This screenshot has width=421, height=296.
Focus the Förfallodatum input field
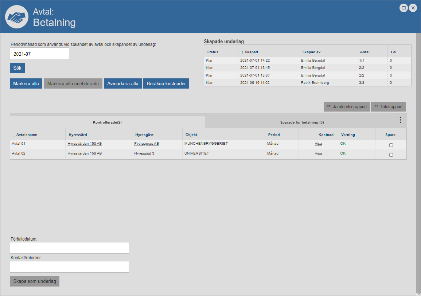click(x=69, y=248)
